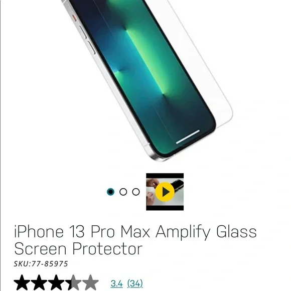Play the product video with yellow play button
291x291 pixels.
click(165, 192)
